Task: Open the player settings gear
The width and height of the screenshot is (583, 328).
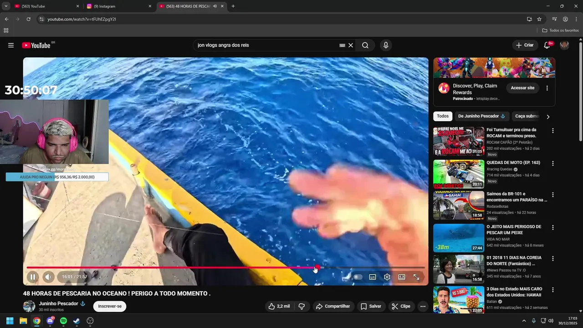Action: [387, 277]
